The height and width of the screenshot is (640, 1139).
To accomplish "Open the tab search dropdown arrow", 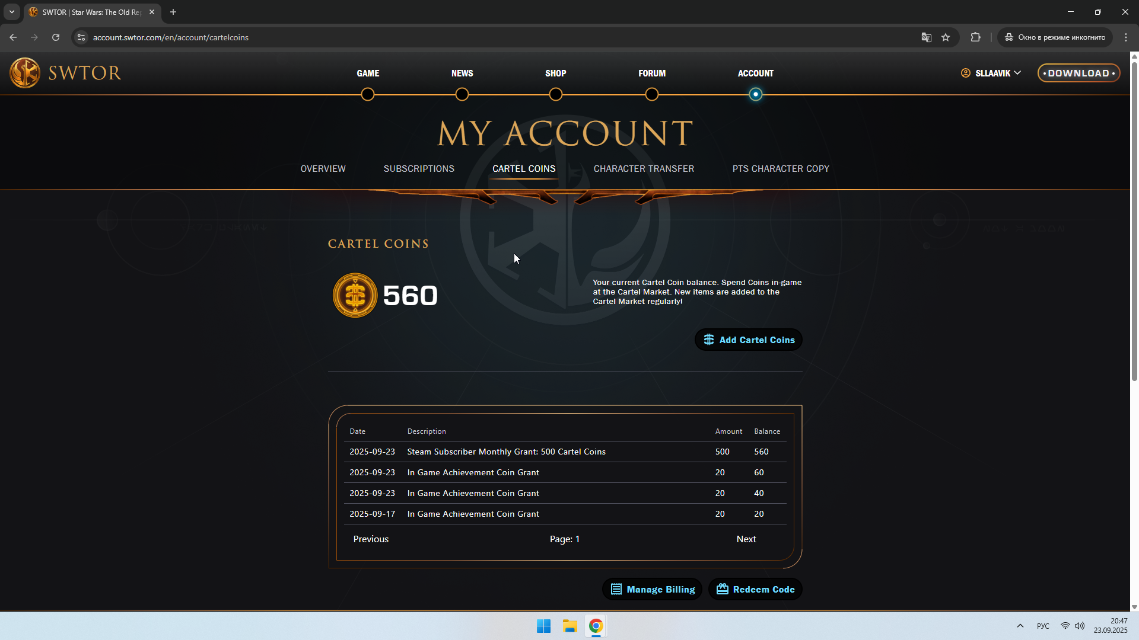I will (12, 12).
